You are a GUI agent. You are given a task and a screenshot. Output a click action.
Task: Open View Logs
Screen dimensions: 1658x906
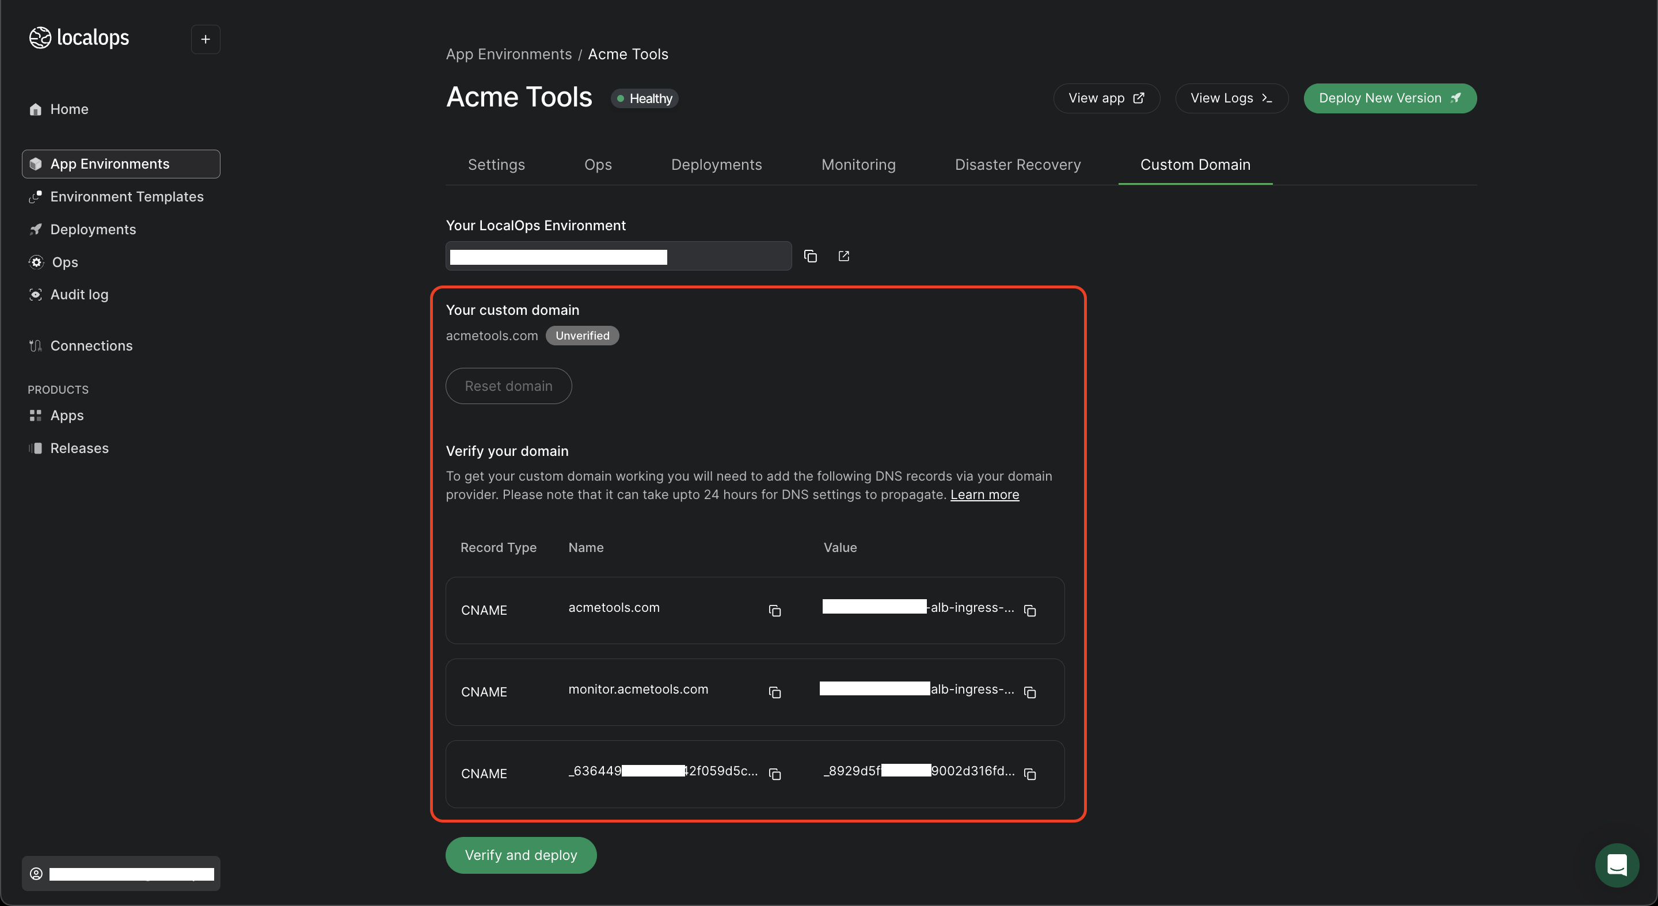click(1231, 98)
